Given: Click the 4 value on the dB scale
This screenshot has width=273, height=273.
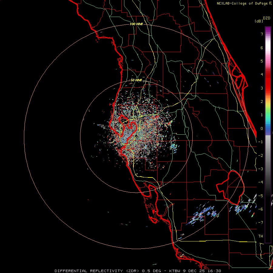Looking at the screenshot, I should coord(262,75).
